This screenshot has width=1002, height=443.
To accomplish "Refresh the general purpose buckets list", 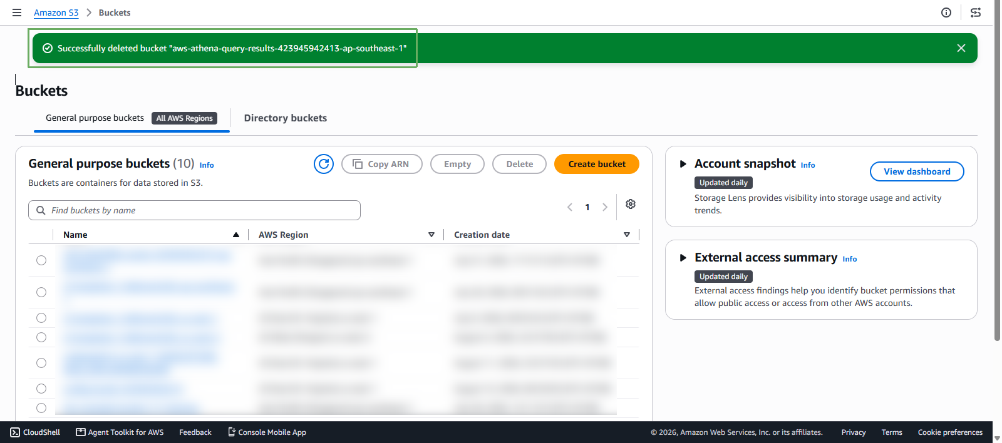I will coord(324,164).
